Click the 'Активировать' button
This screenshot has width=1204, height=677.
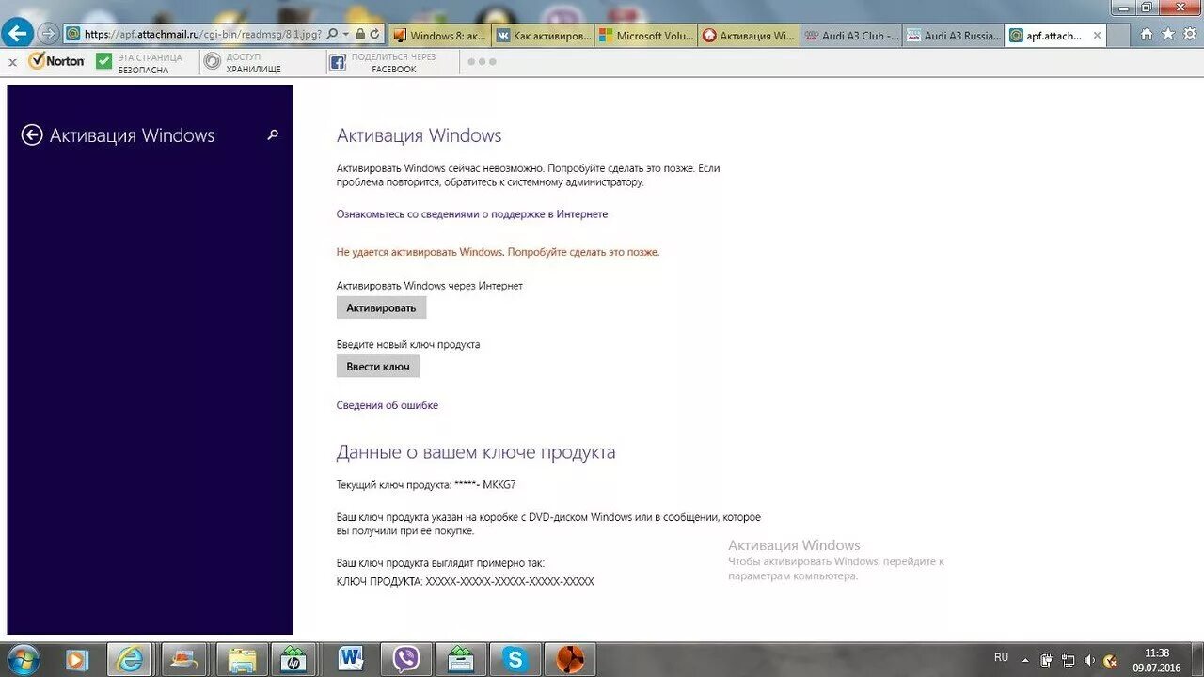tap(381, 307)
